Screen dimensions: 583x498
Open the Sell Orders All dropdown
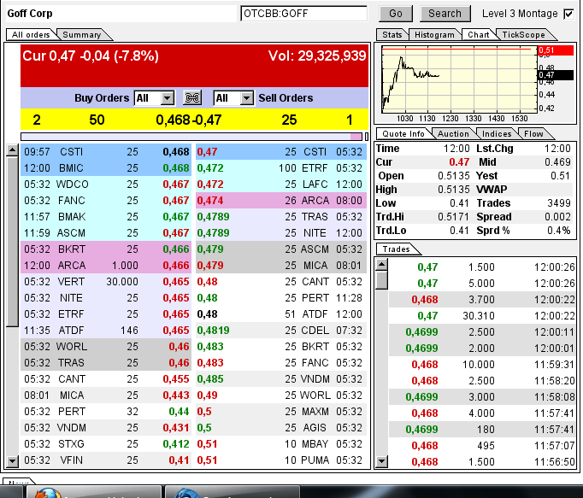coord(233,98)
